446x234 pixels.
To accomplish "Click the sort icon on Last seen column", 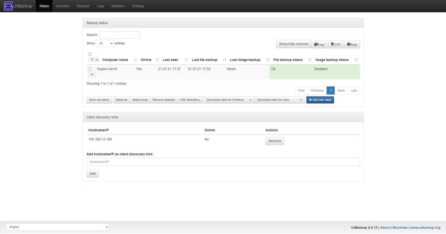I will 186,59.
